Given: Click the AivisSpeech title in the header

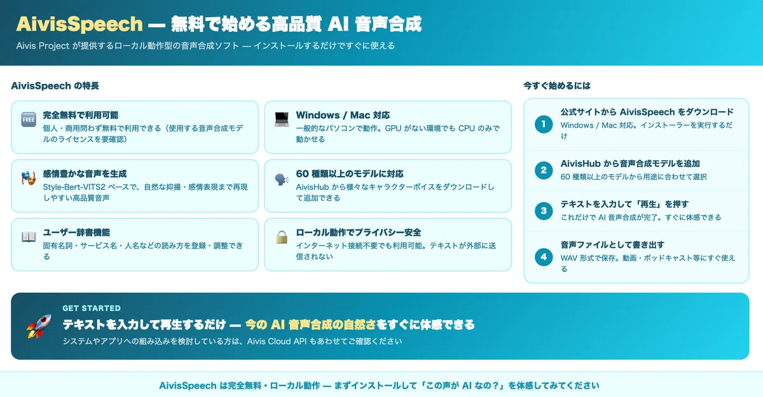Looking at the screenshot, I should [x=79, y=24].
